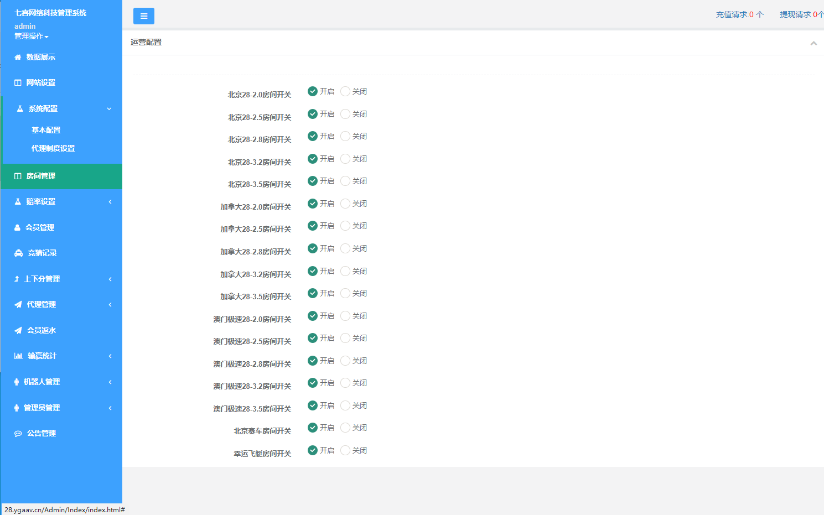Viewport: 824px width, 515px height.
Task: Open the 代理制度设置 submenu item
Action: (53, 148)
